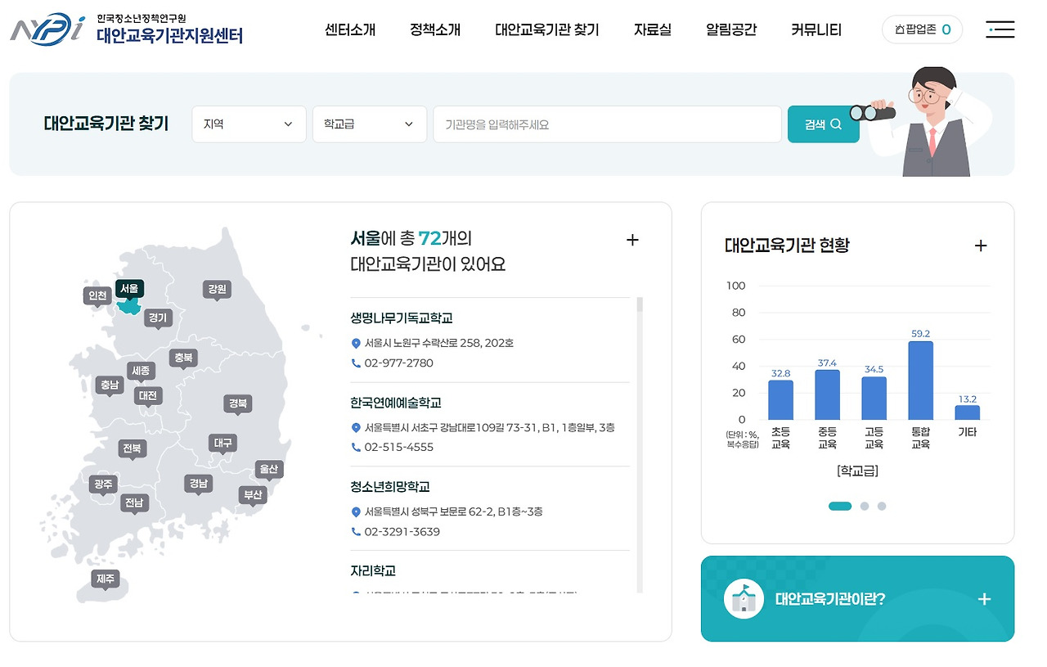Click the 고등교육 34.5 bar
This screenshot has width=1047, height=667.
click(874, 398)
